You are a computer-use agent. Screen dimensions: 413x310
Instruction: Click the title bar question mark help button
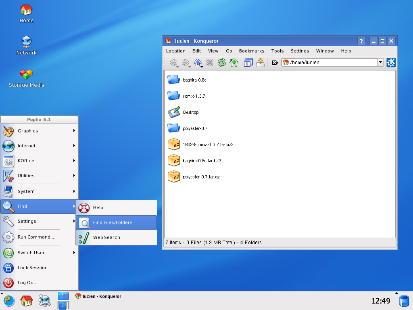point(361,41)
